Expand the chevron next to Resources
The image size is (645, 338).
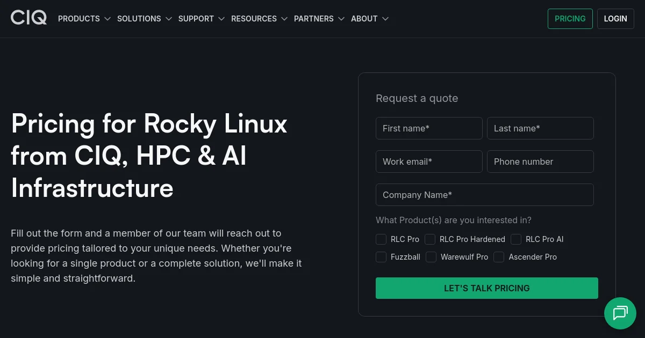284,19
